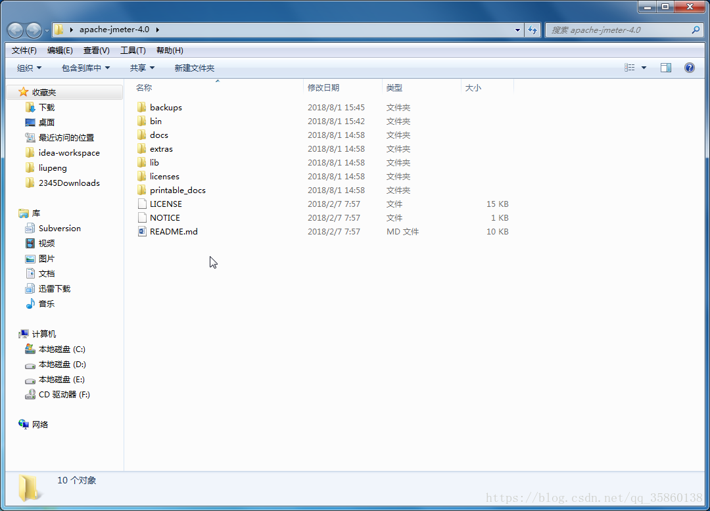Expand the 共享 dropdown
The height and width of the screenshot is (511, 710).
coord(142,68)
